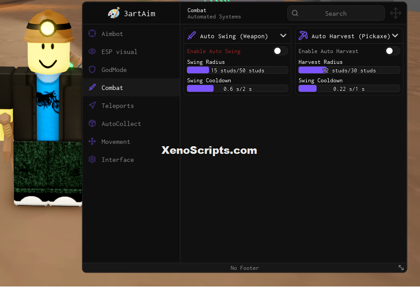Viewport: 420px width, 300px height.
Task: Click the search magnifier icon
Action: (x=295, y=13)
